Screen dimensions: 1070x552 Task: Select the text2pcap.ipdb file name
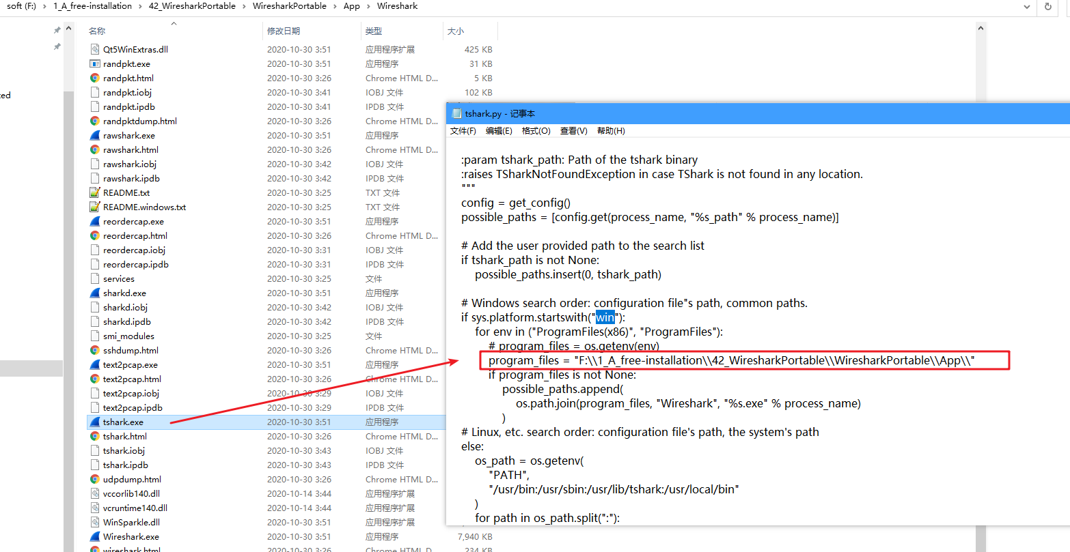point(133,407)
